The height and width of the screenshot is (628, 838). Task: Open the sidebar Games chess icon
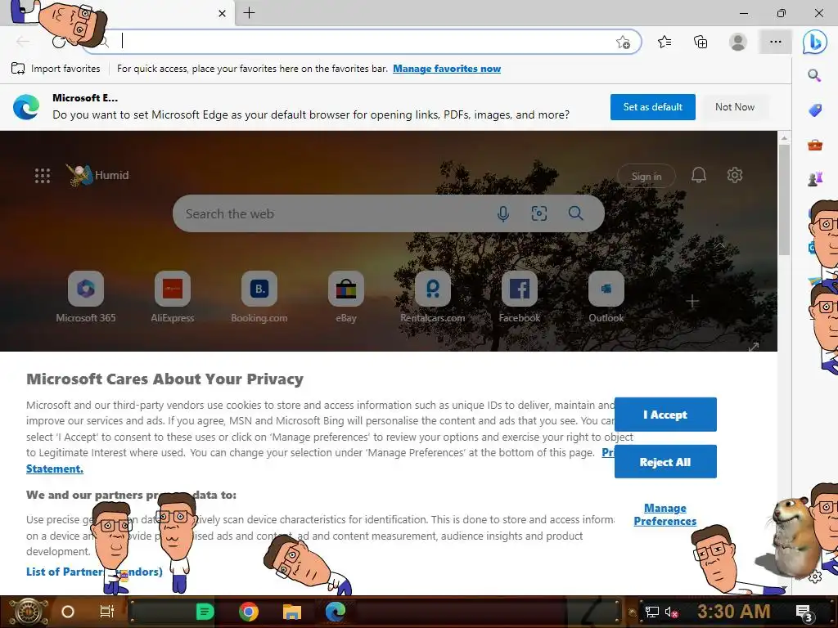(x=814, y=179)
